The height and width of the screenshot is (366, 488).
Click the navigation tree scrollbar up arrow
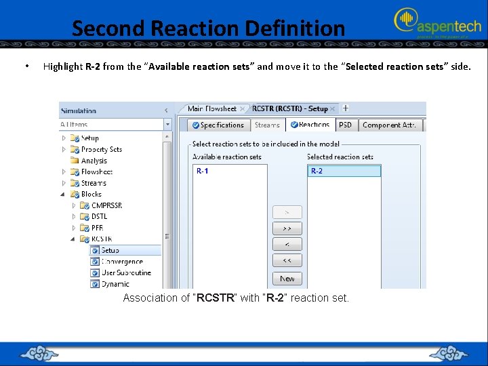click(167, 137)
